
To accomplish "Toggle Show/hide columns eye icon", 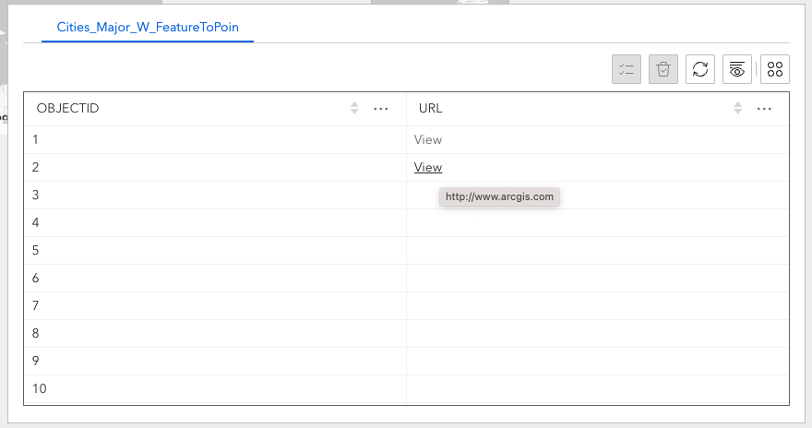I will tap(737, 69).
